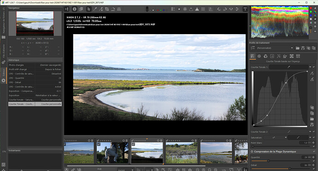318x171 pixels.
Task: Add to processing queue gears icon in sidebar
Action: [3, 62]
